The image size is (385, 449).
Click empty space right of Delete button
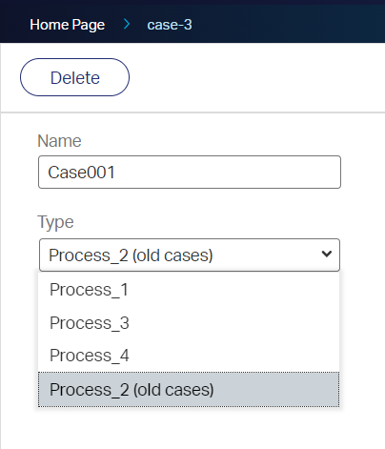pyautogui.click(x=254, y=77)
